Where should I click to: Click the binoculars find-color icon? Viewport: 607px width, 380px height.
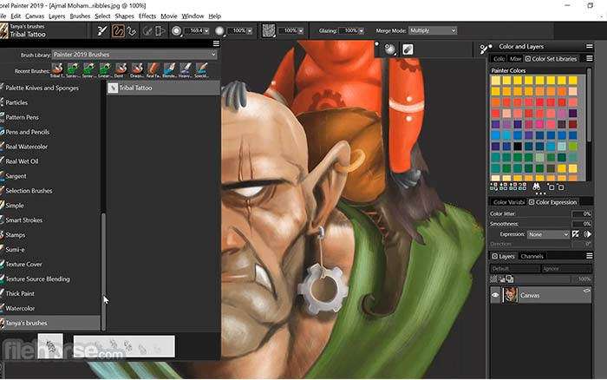coord(536,187)
